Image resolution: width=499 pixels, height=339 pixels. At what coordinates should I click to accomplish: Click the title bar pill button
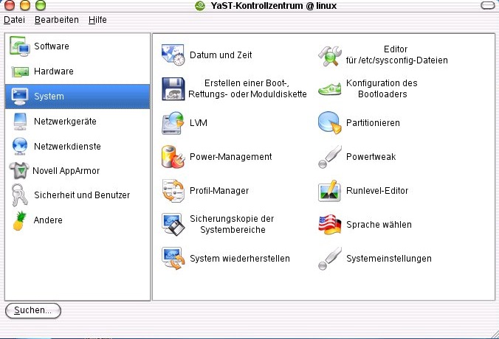tap(487, 5)
